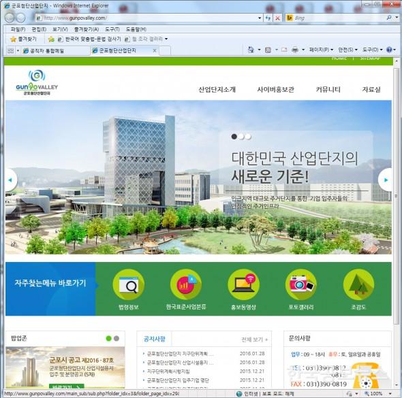Click the refresh icon beside the address bar

coord(268,18)
